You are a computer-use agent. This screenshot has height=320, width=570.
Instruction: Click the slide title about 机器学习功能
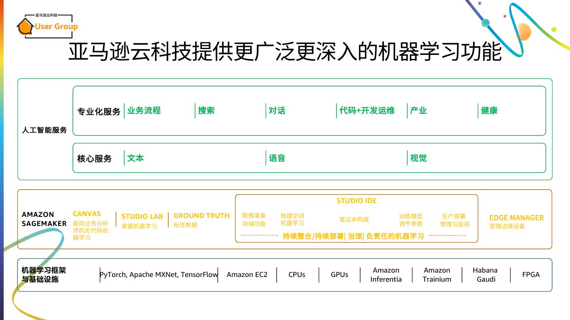point(285,51)
